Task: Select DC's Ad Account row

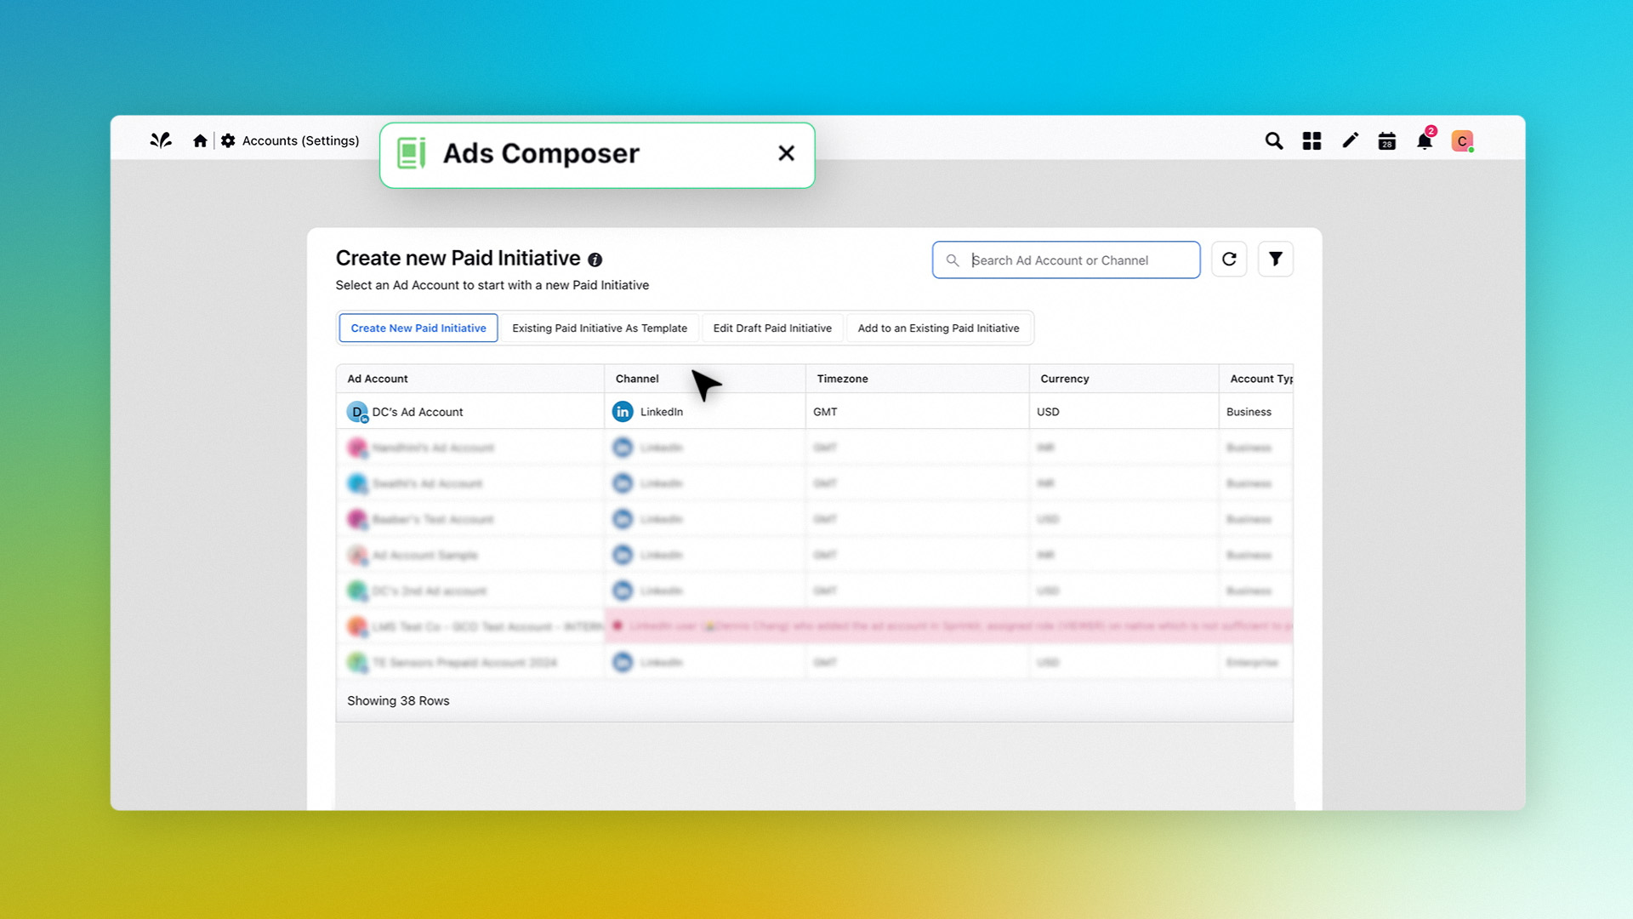Action: [418, 412]
